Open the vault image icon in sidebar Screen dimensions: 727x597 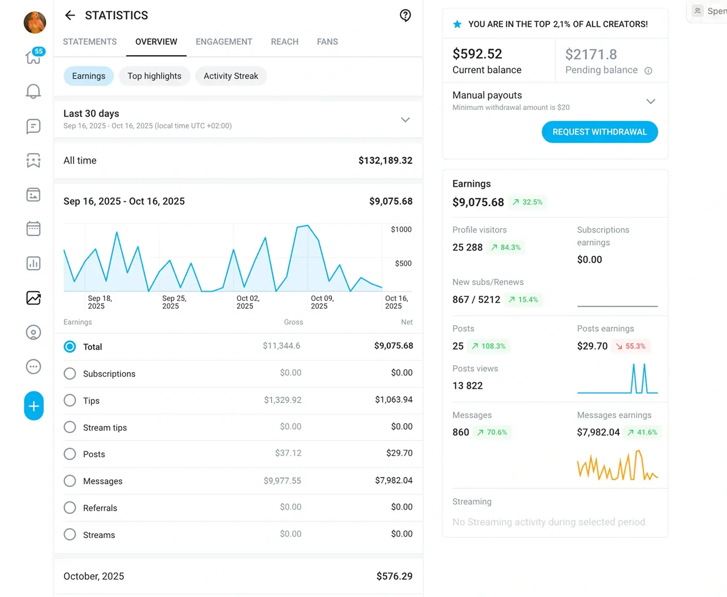(33, 195)
